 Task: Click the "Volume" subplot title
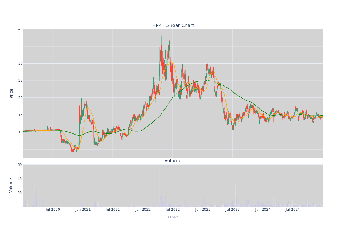click(x=173, y=161)
